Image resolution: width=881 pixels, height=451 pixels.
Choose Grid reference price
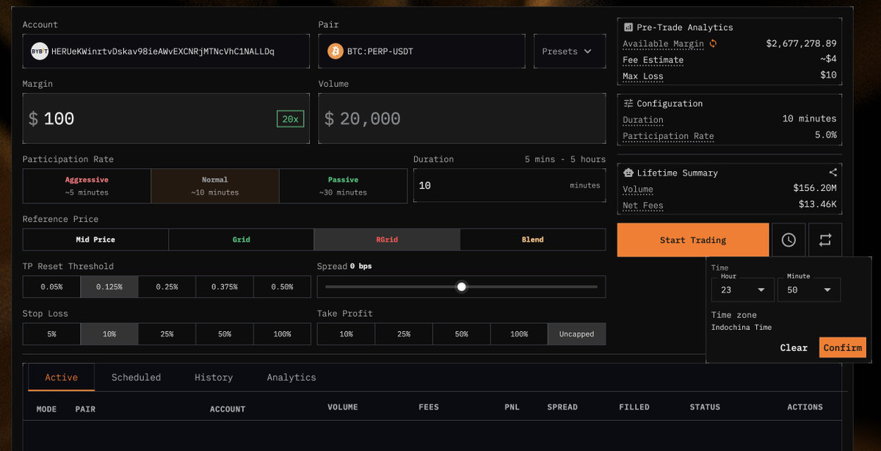click(242, 239)
